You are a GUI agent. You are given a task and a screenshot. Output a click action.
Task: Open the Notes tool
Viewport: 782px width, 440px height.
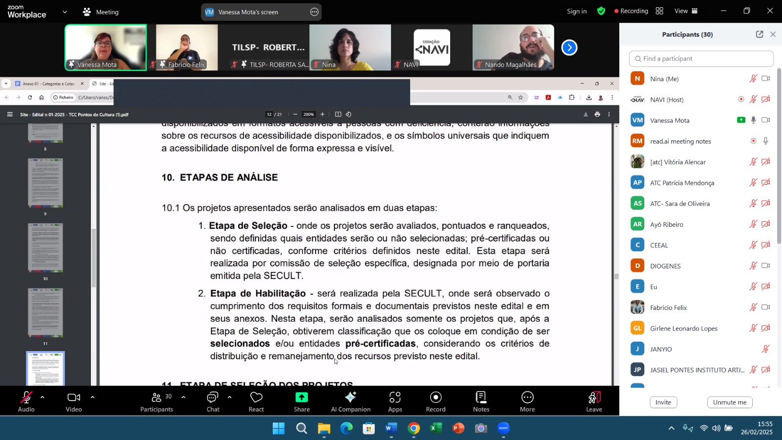click(x=481, y=401)
